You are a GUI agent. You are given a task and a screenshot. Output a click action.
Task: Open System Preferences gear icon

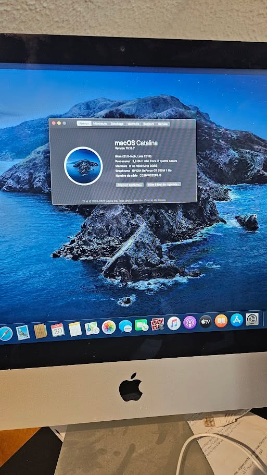(252, 319)
